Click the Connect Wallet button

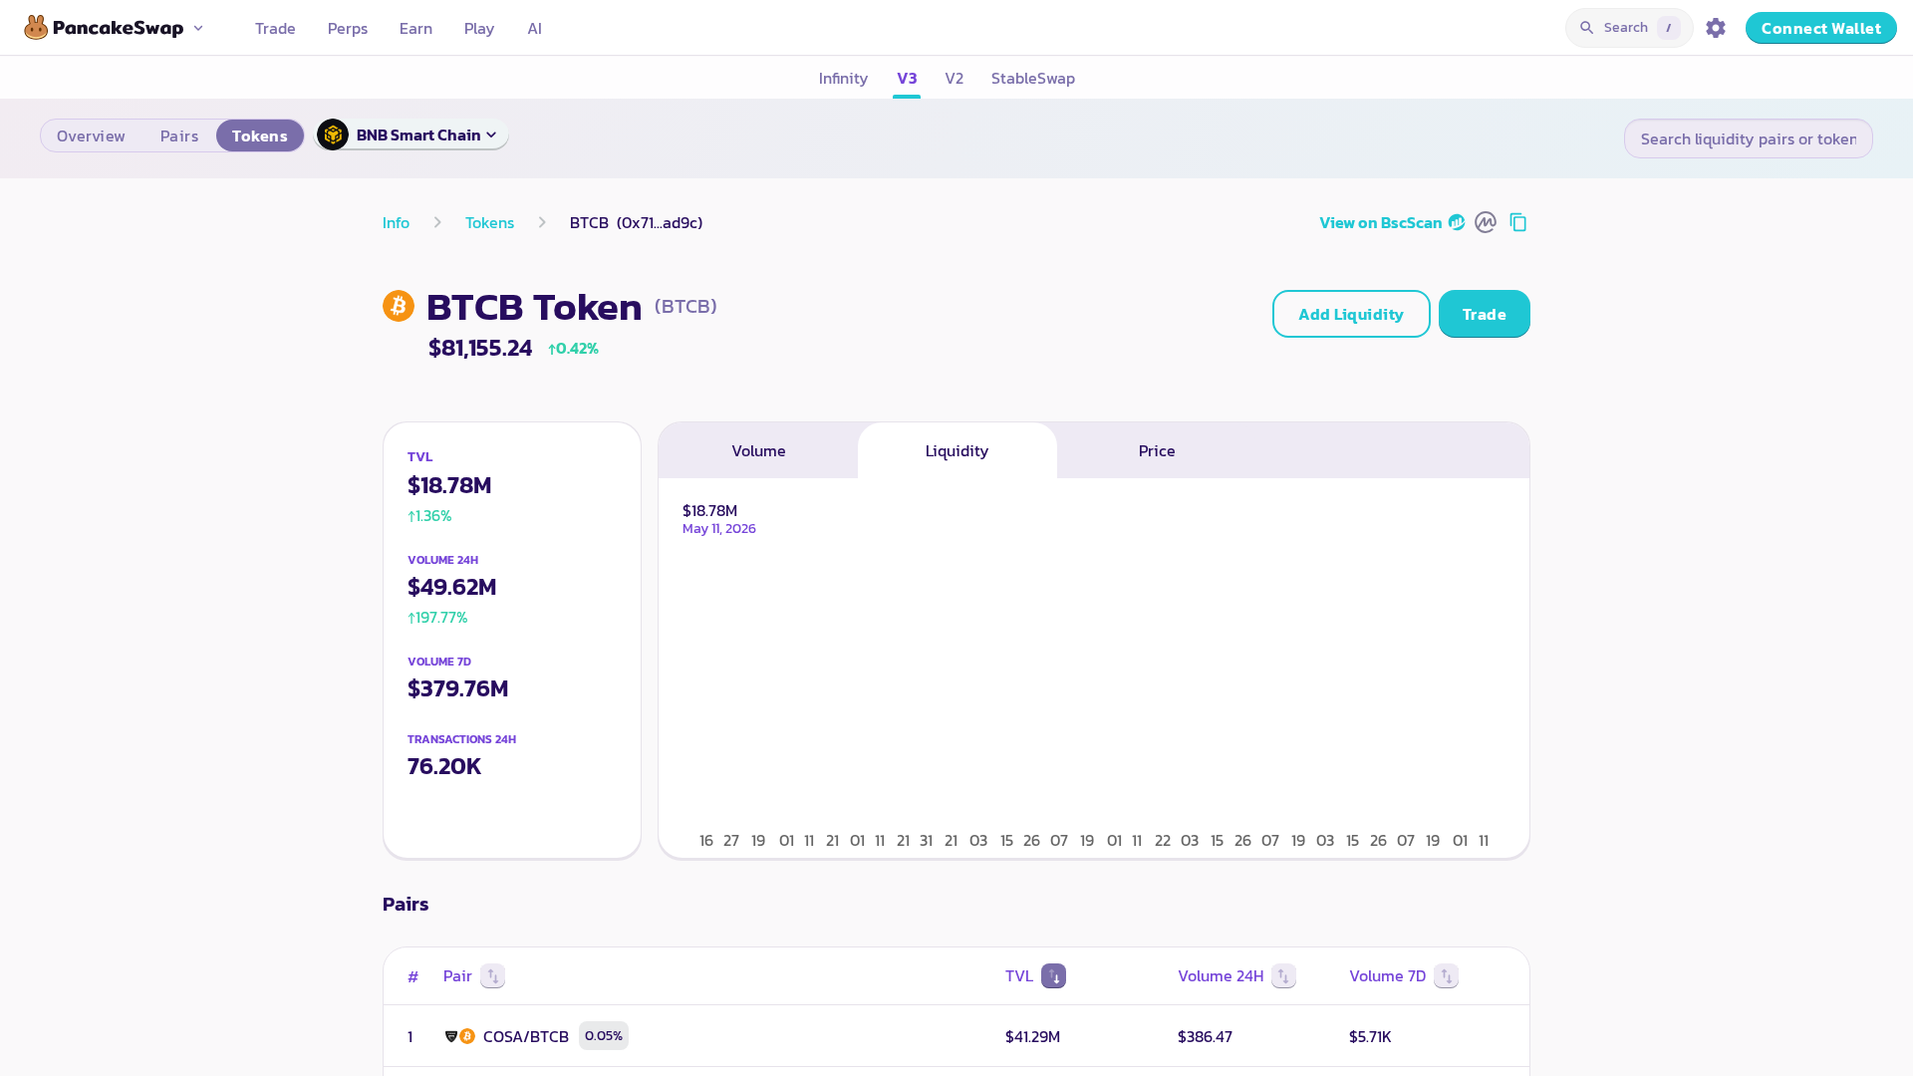[x=1820, y=28]
